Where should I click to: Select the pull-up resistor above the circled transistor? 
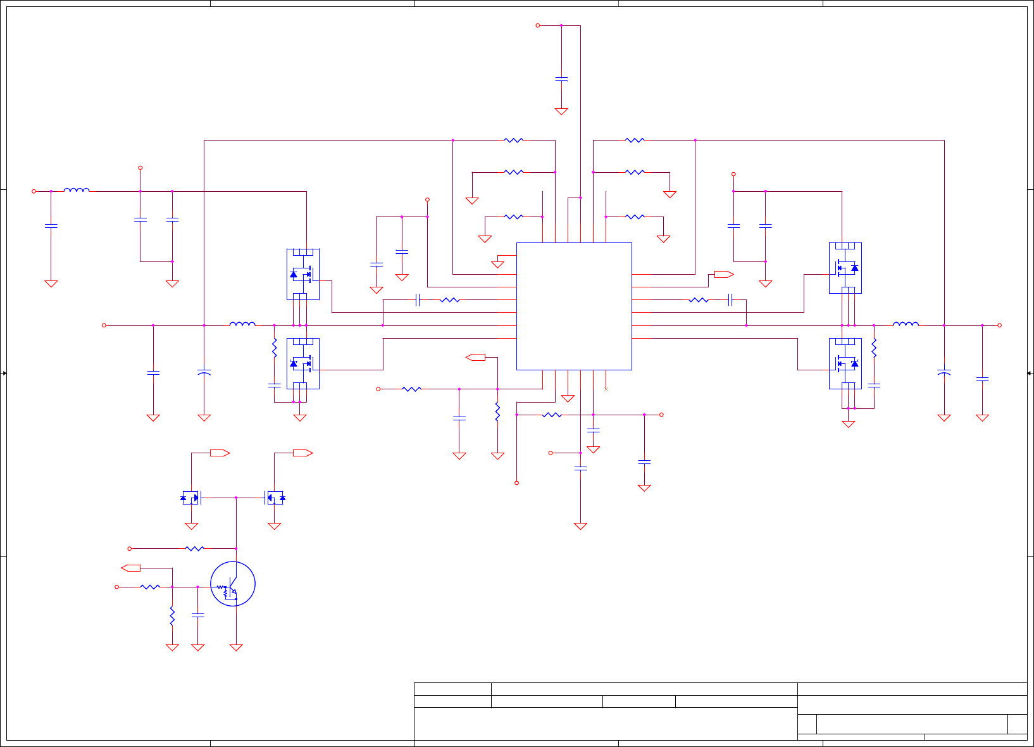click(x=195, y=548)
